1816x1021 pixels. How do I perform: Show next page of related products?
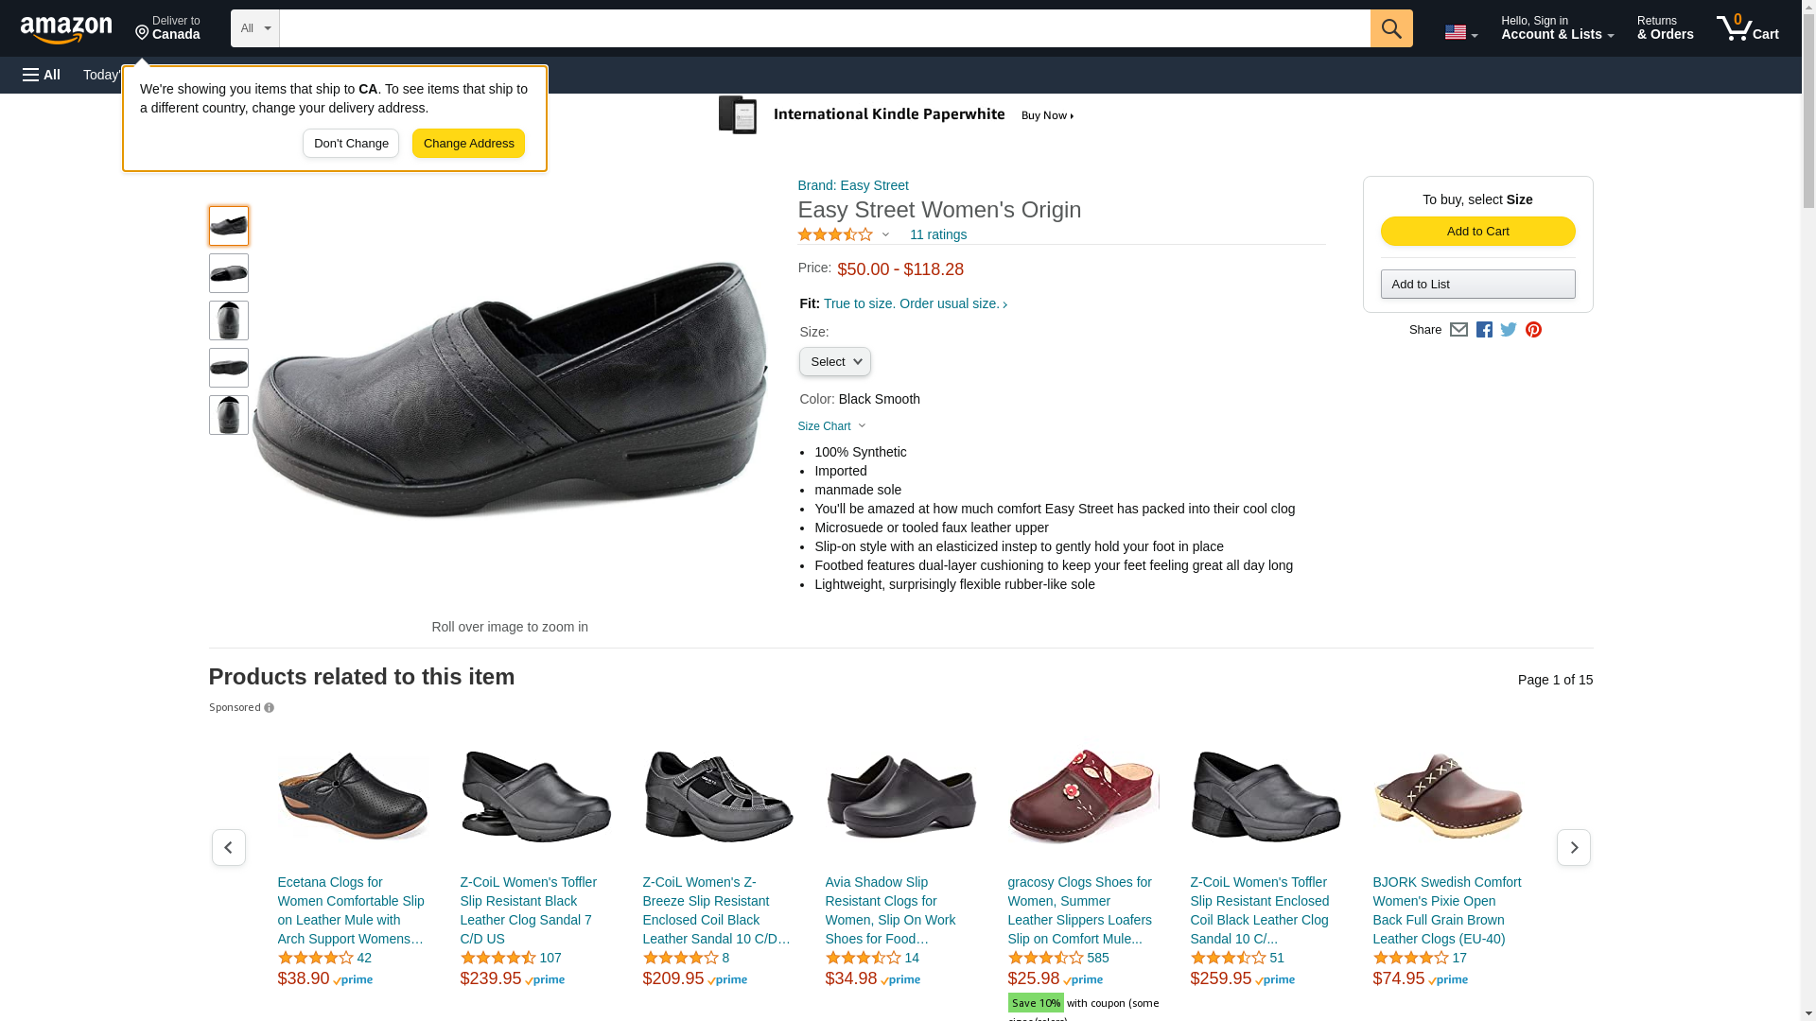click(1573, 848)
